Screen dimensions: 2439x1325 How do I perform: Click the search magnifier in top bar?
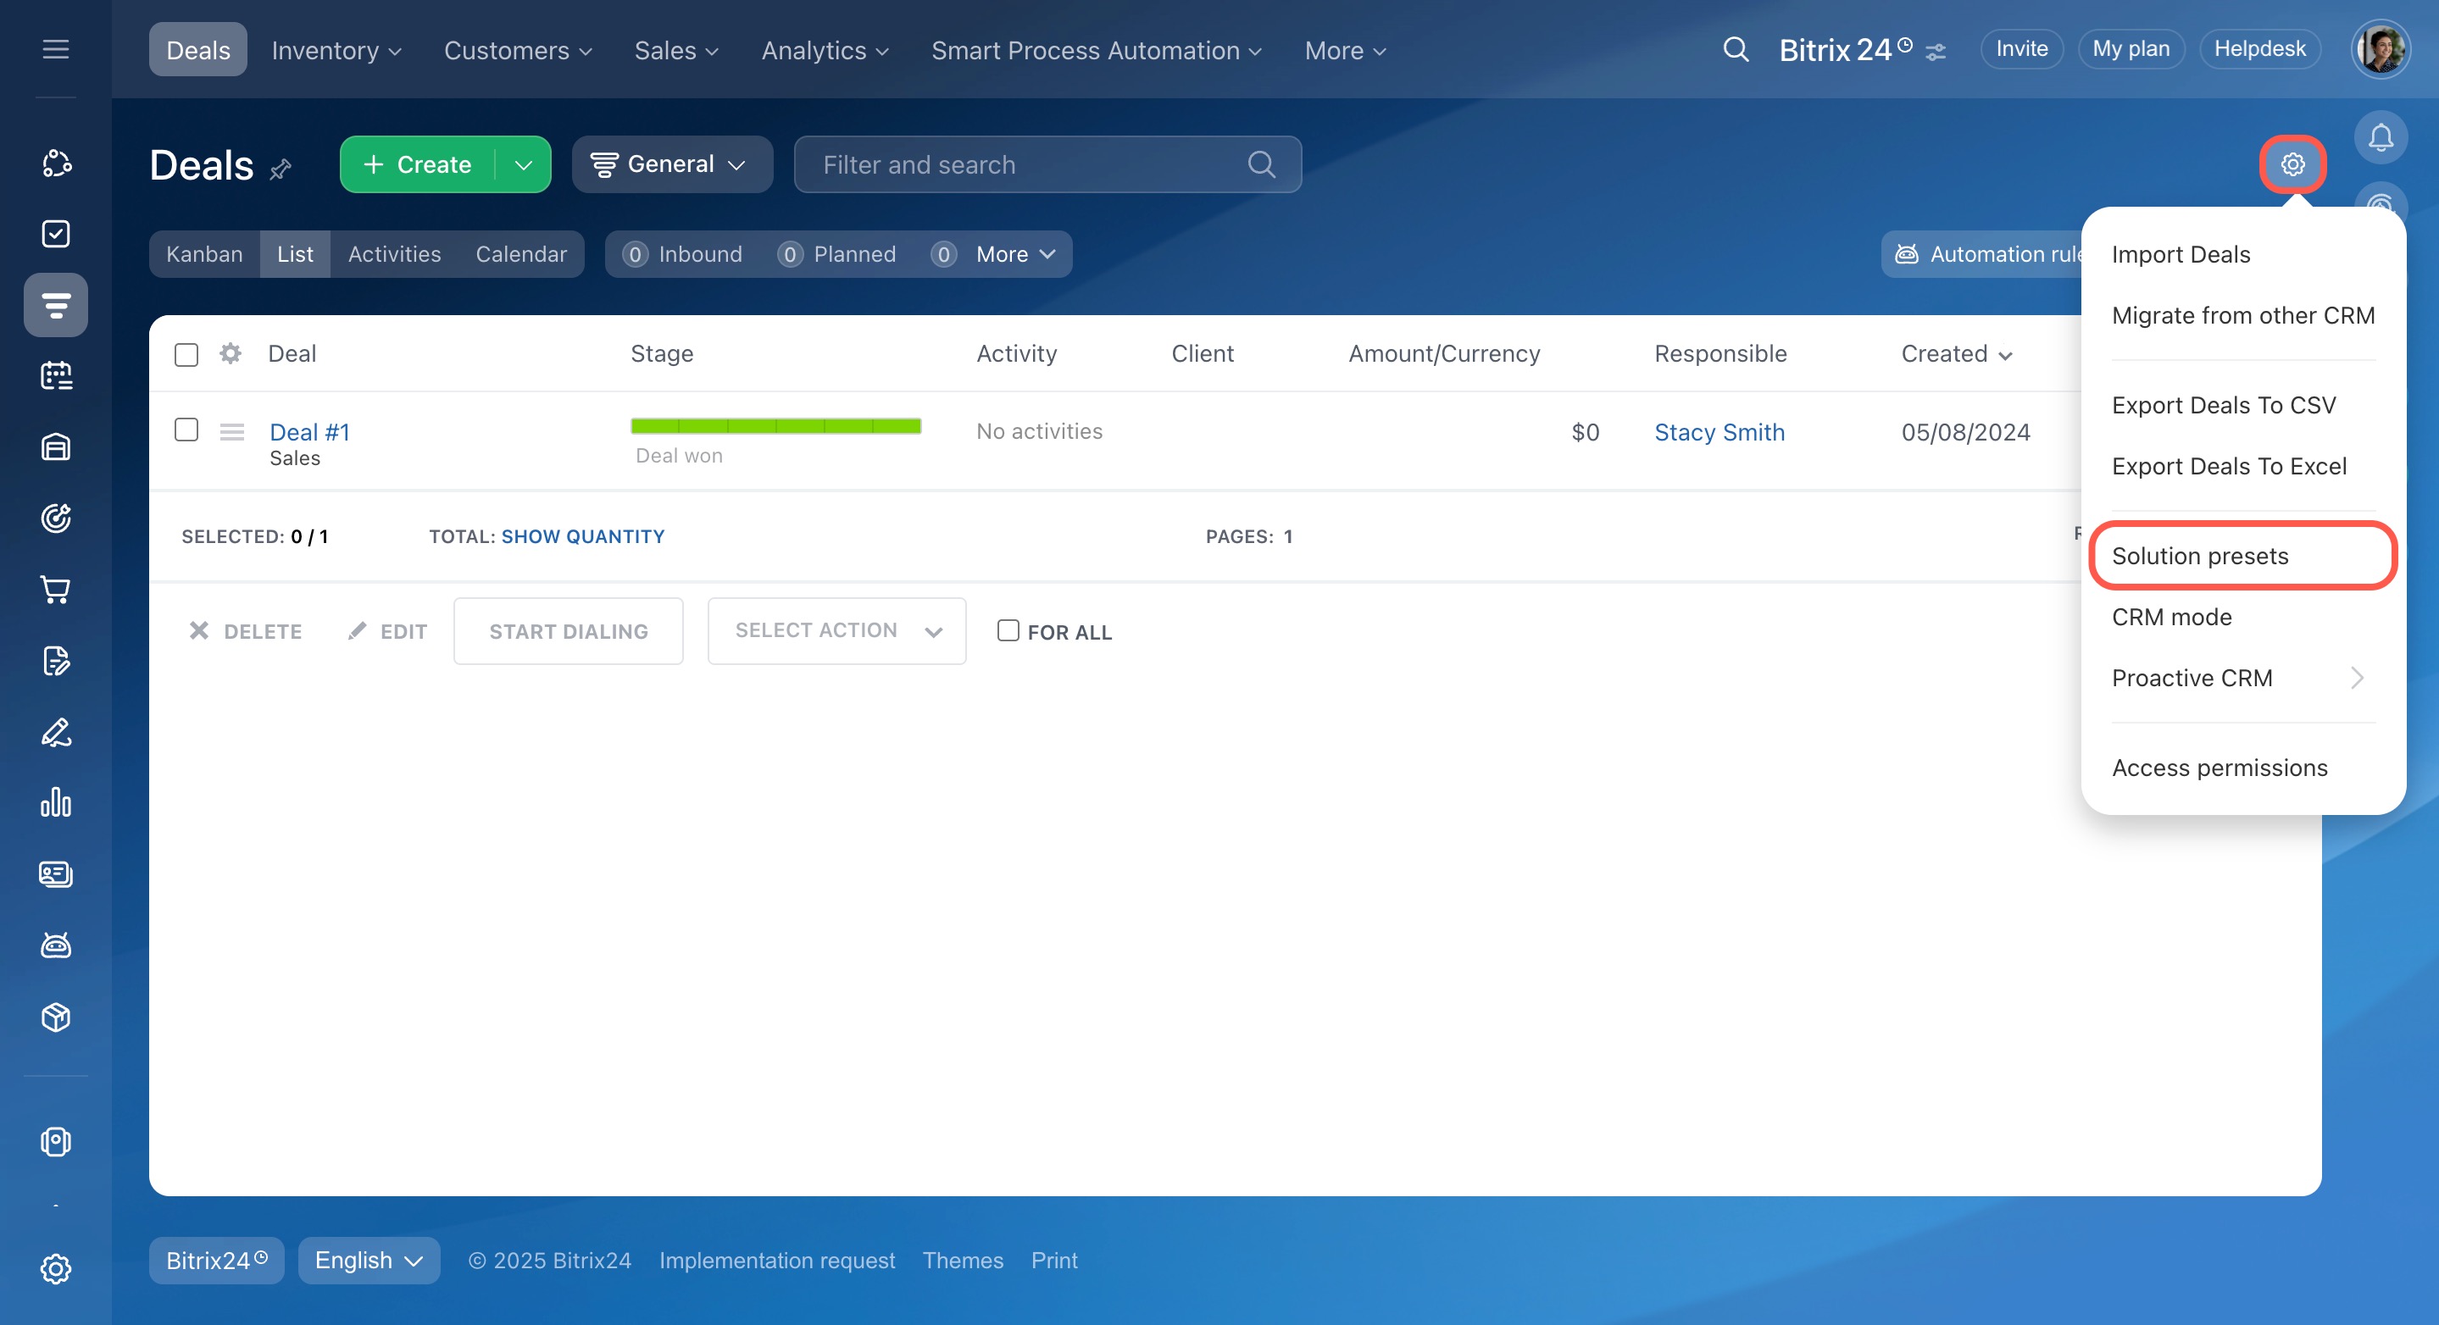[1735, 49]
